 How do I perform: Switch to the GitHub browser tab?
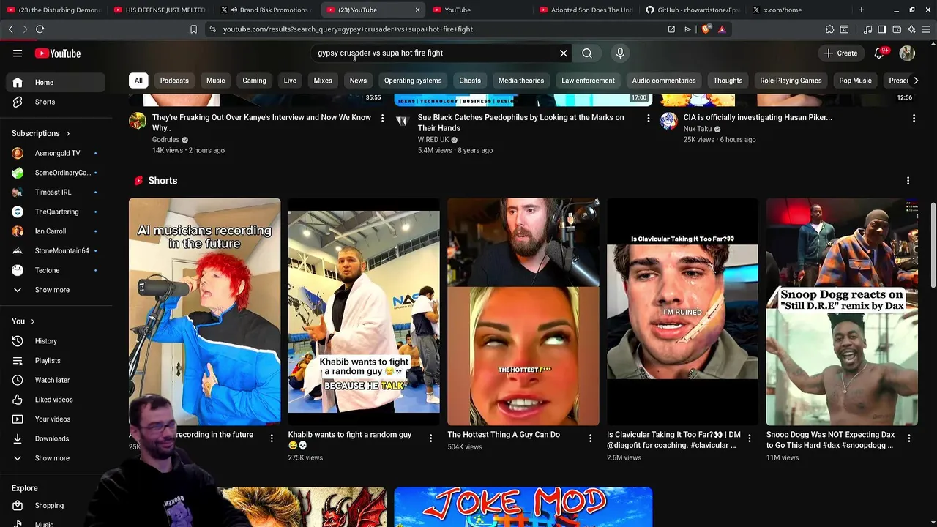[x=693, y=10]
